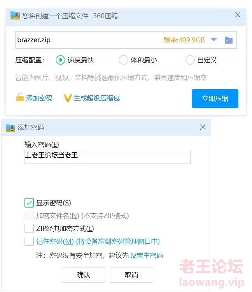Screen dimensions: 252x292
Task: Close the 360压缩 create archive window
Action: pos(238,15)
